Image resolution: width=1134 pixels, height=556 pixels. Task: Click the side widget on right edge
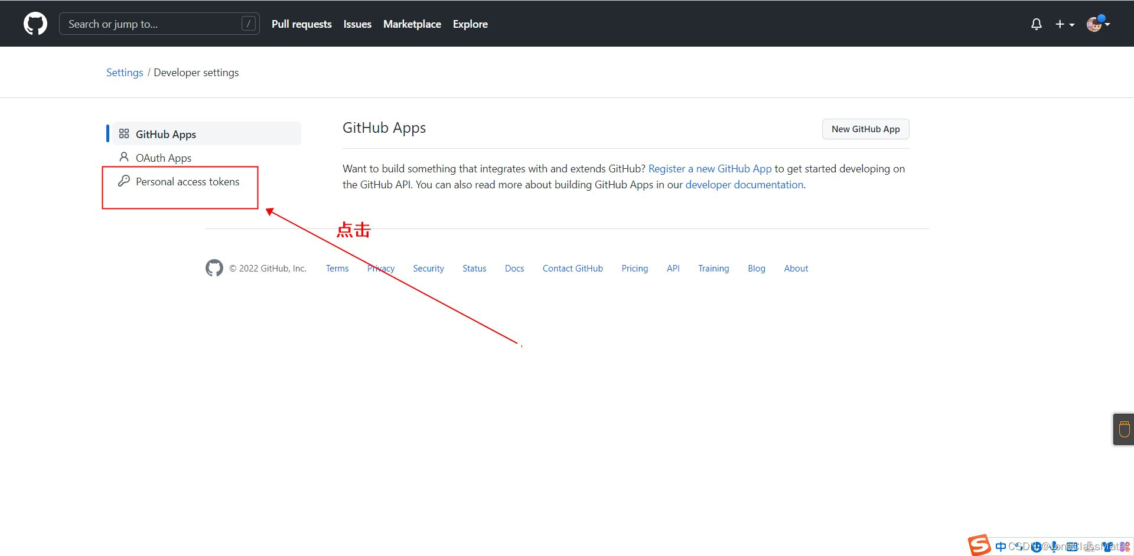[1124, 429]
